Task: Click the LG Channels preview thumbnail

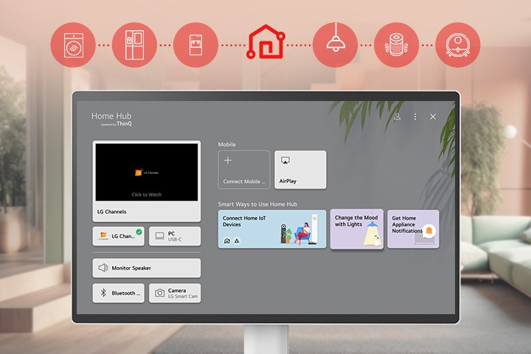Action: tap(146, 173)
